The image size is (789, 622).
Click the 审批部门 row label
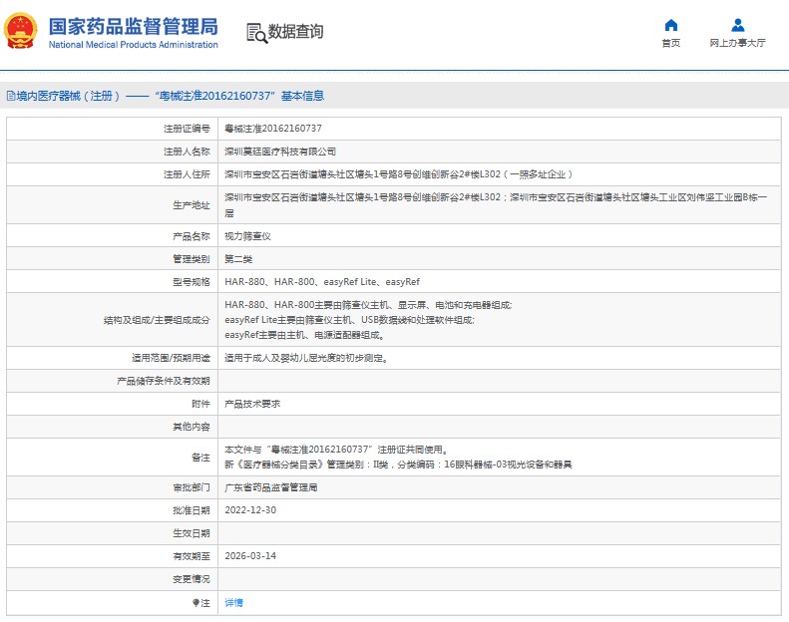click(x=192, y=487)
